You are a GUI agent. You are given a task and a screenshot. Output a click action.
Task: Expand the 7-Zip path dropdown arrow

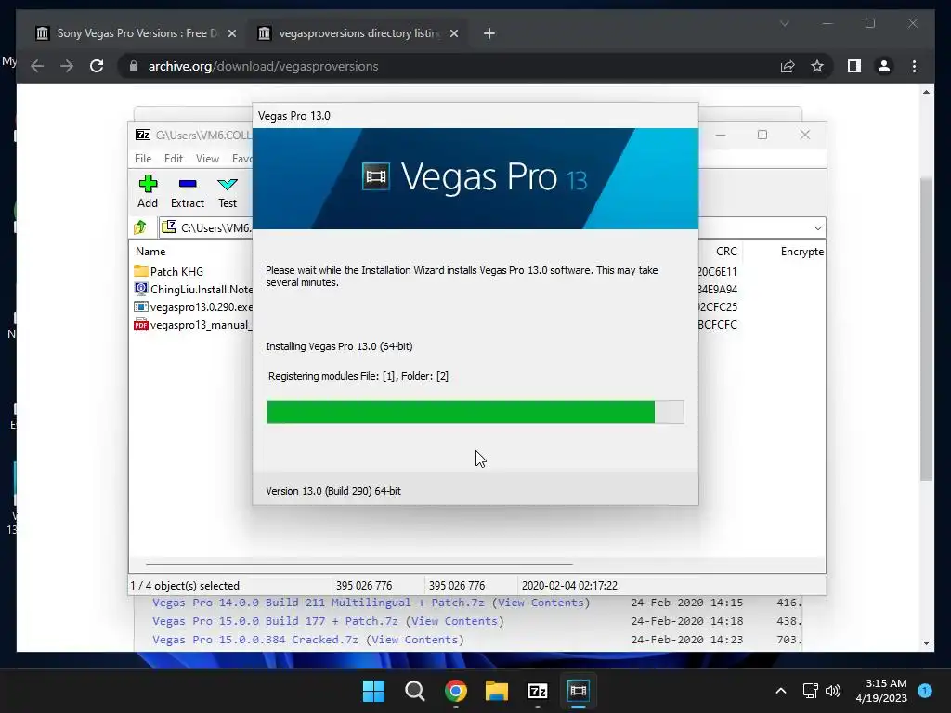coord(817,228)
